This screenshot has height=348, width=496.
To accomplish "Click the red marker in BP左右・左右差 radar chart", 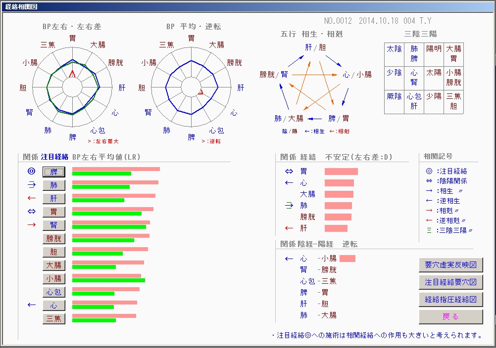I will click(73, 74).
